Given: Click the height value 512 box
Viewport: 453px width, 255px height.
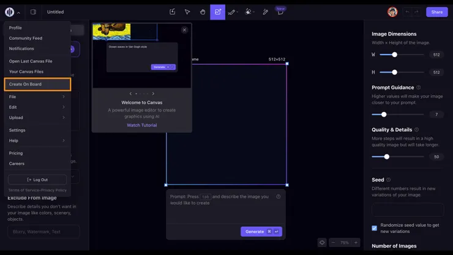Looking at the screenshot, I should pos(436,72).
